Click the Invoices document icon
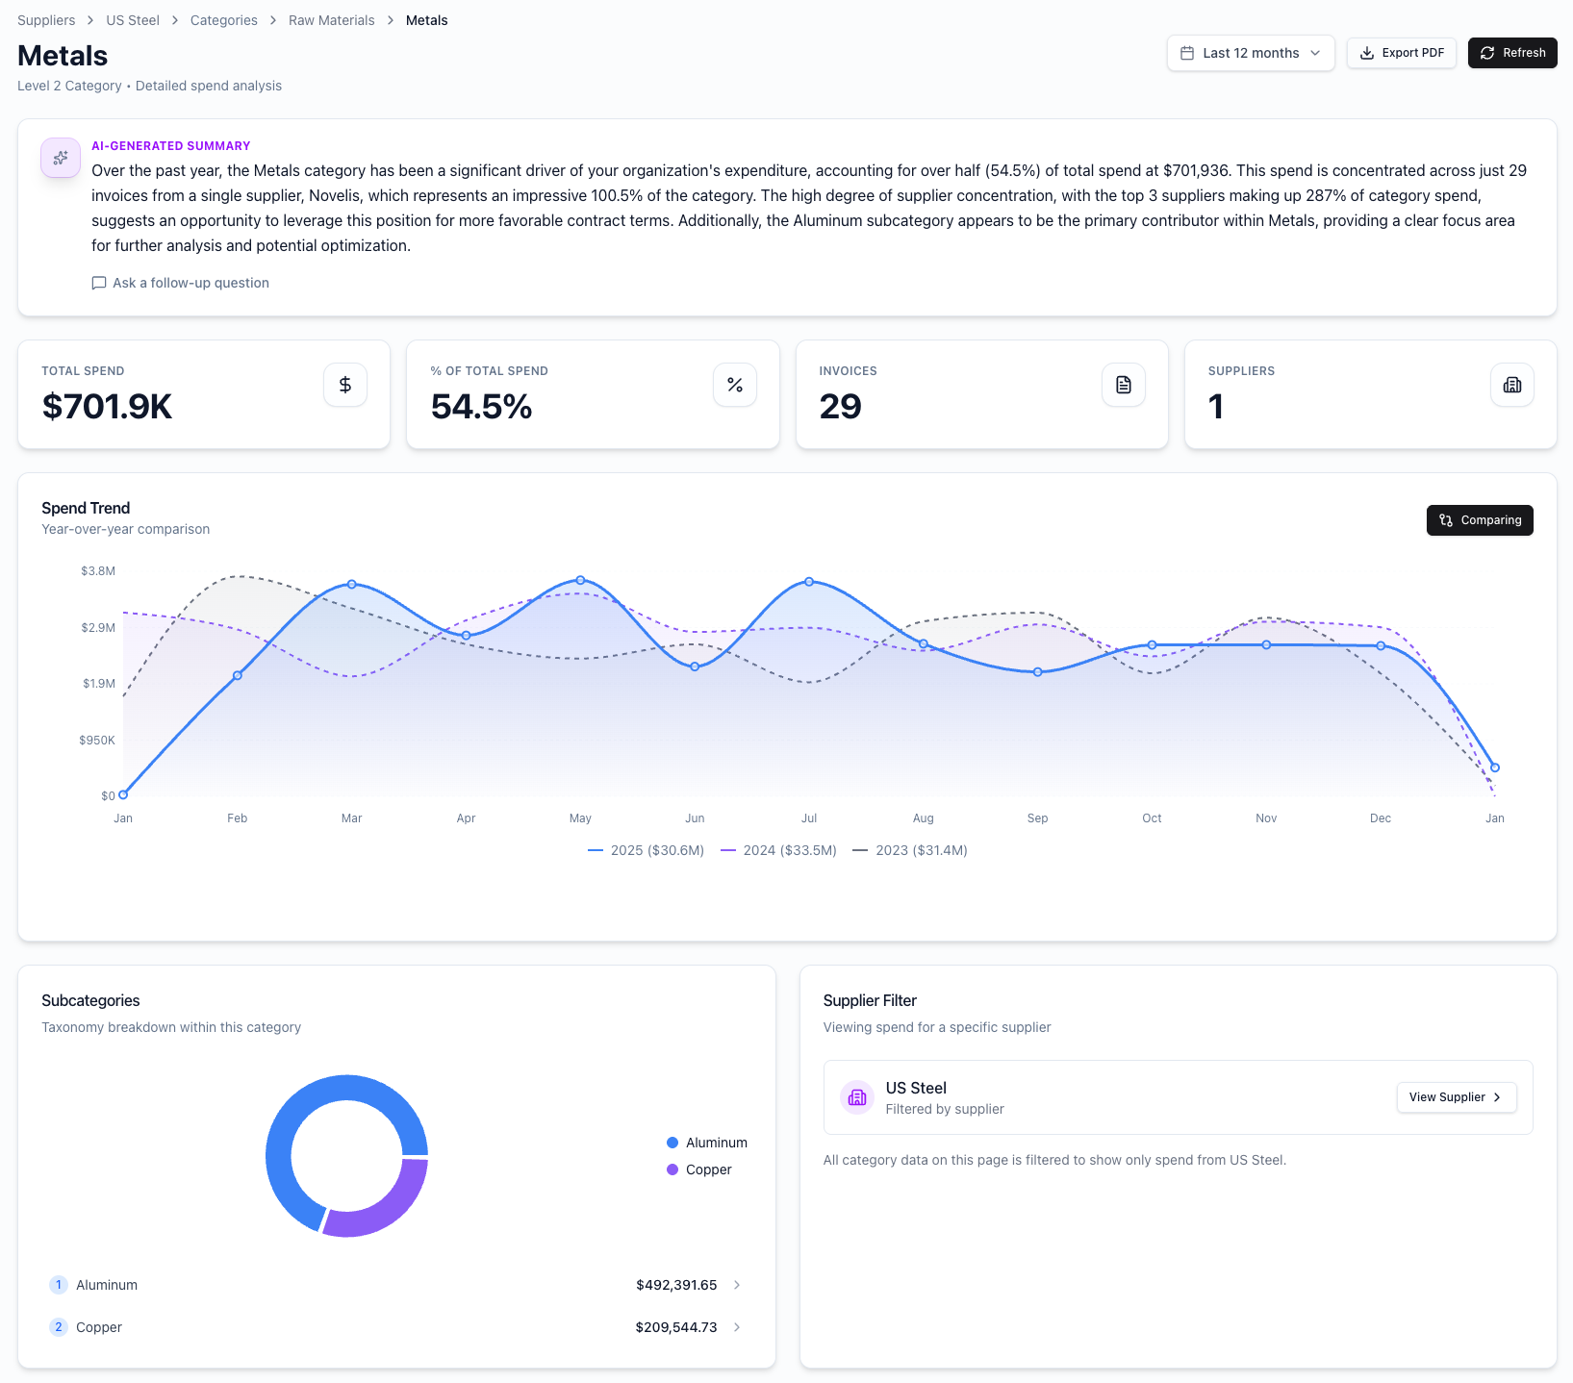Screen dimensions: 1573x1383 click(1123, 385)
